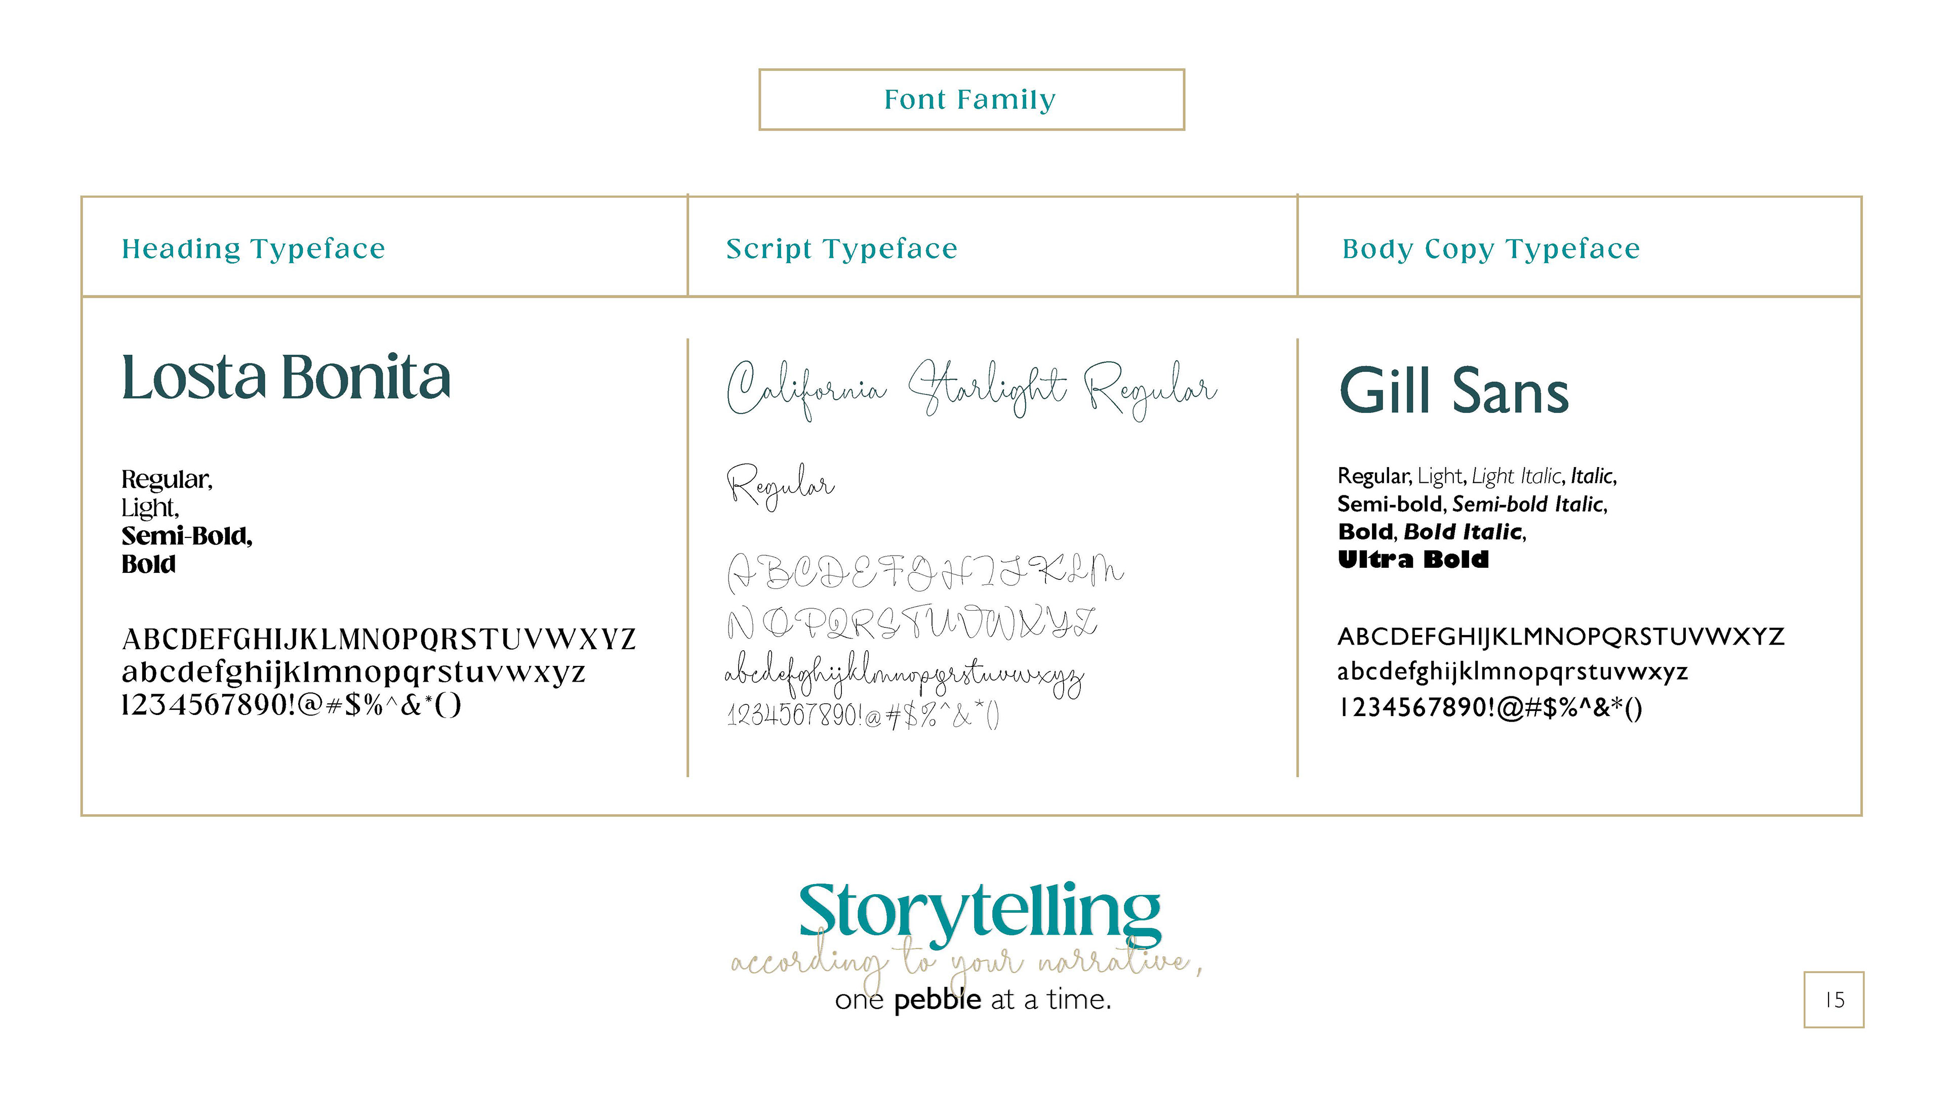
Task: Click the word pebble in tagline
Action: 937,1000
